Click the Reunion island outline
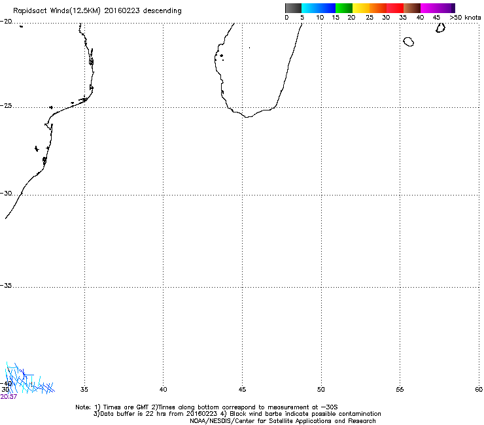 (409, 42)
